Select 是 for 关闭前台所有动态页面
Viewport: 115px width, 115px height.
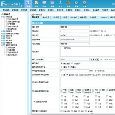pyautogui.click(x=62, y=75)
